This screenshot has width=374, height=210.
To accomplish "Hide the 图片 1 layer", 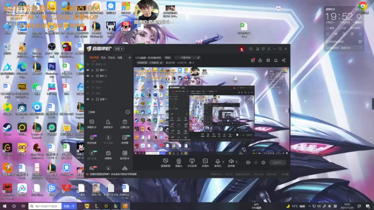I will pyautogui.click(x=88, y=70).
